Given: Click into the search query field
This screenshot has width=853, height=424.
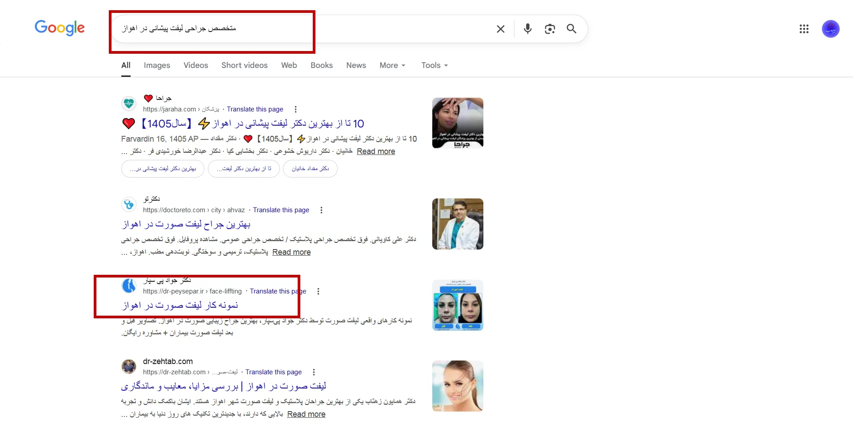Looking at the screenshot, I should 302,29.
